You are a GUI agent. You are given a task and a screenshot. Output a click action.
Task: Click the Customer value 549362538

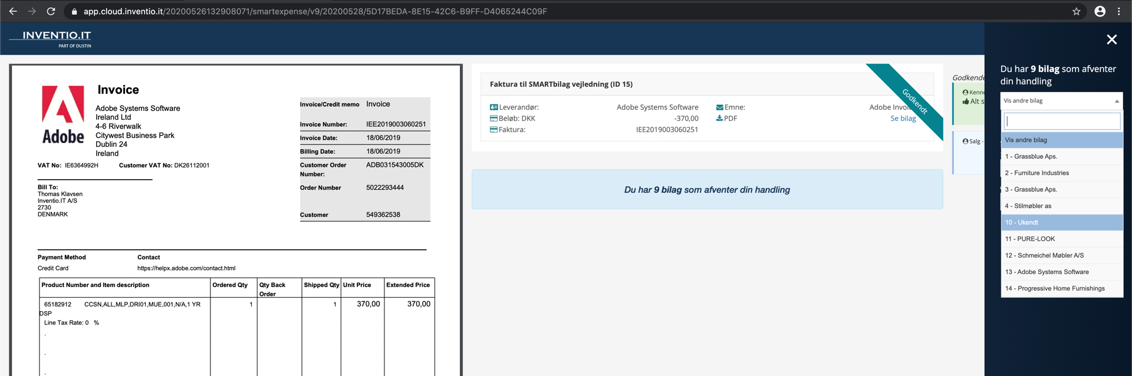click(x=383, y=215)
